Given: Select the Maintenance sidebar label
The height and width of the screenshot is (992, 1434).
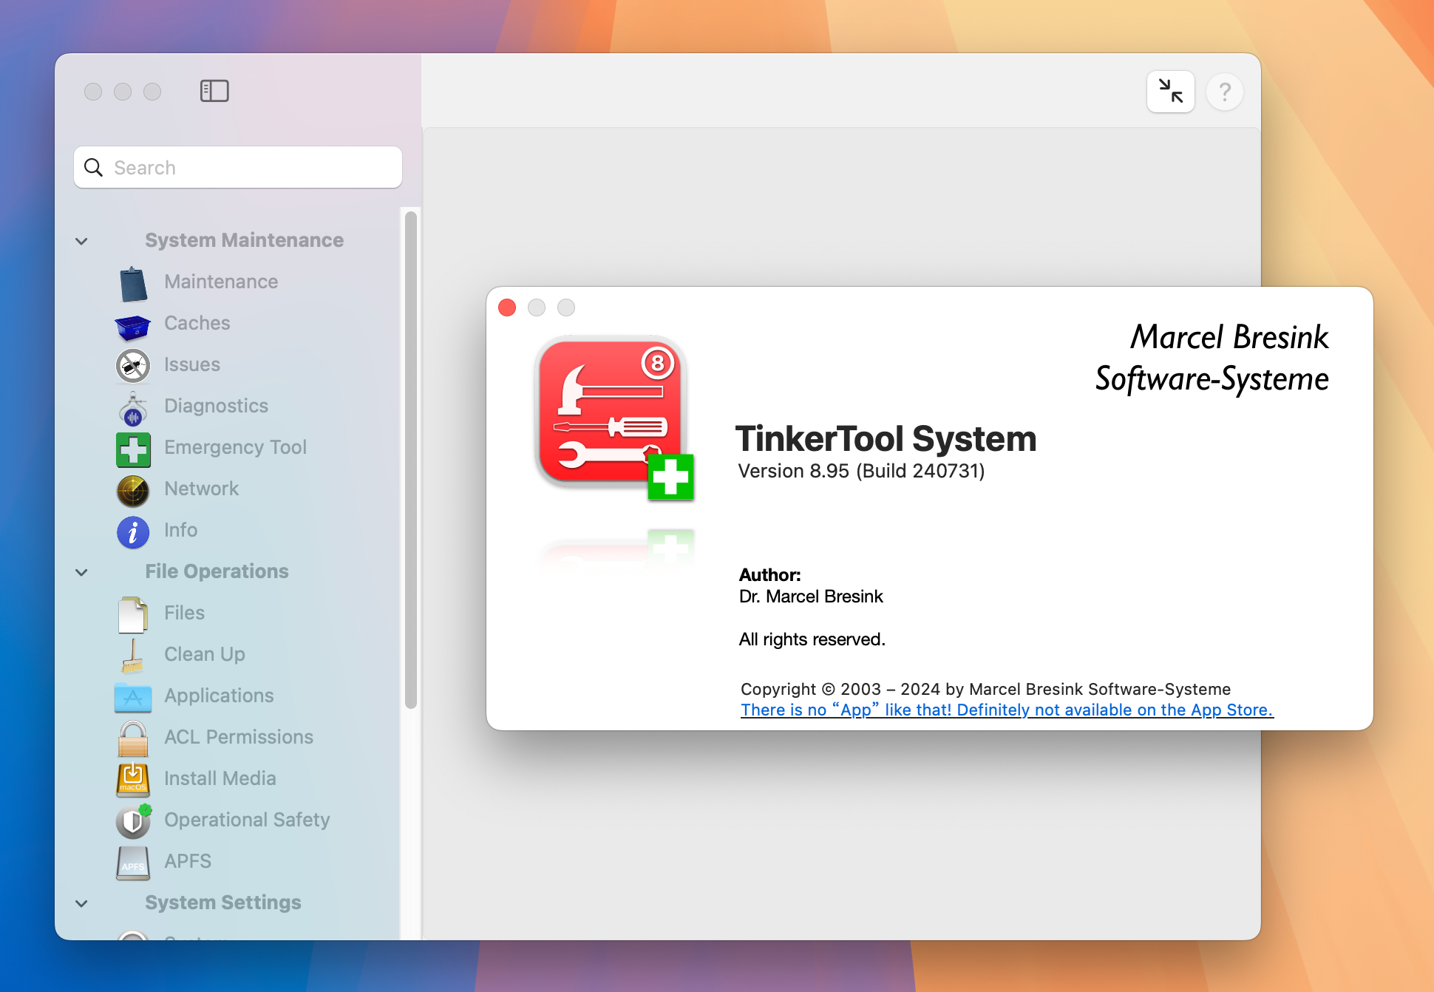Looking at the screenshot, I should point(221,282).
